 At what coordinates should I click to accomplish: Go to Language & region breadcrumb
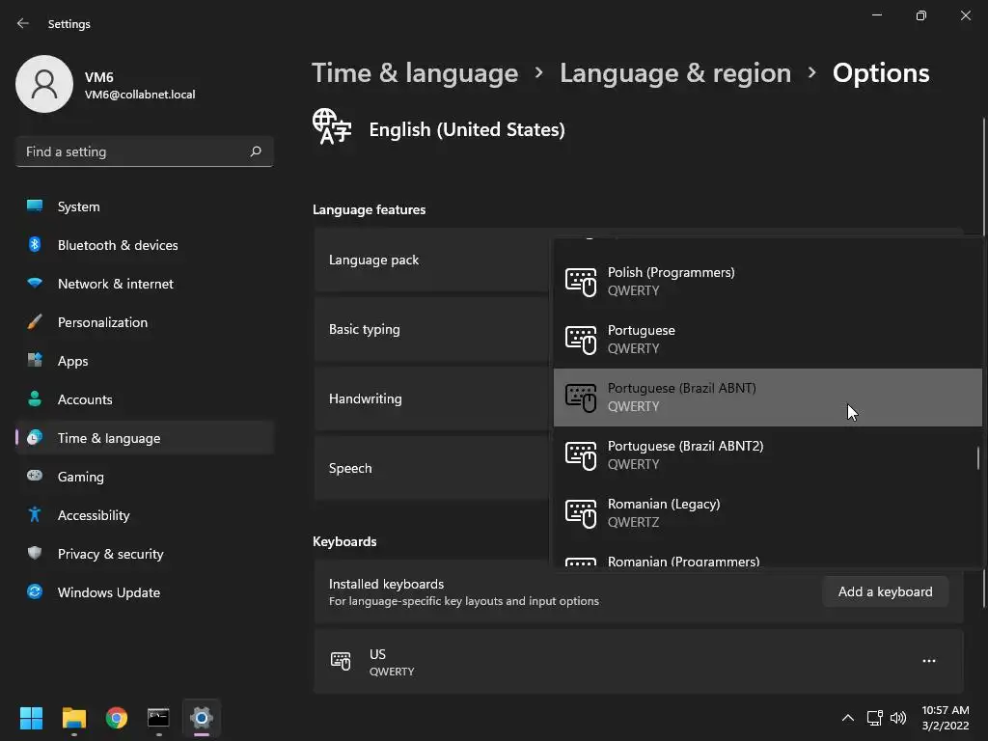674,73
